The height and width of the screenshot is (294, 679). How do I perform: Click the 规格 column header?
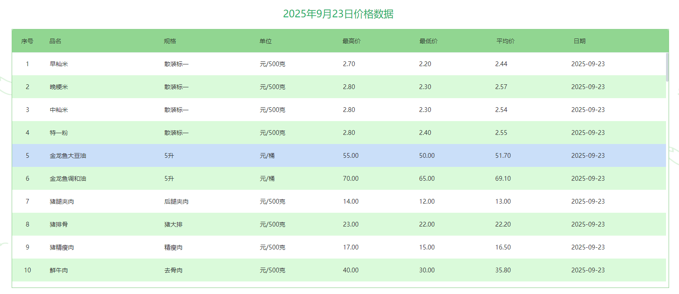point(170,41)
